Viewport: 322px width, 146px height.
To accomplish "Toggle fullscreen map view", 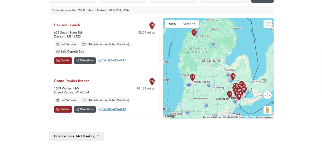I will click(268, 24).
